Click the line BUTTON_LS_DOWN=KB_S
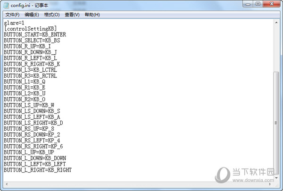 click(32, 111)
